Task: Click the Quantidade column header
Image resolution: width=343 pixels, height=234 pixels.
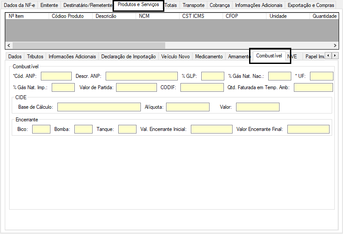Action: pyautogui.click(x=324, y=16)
